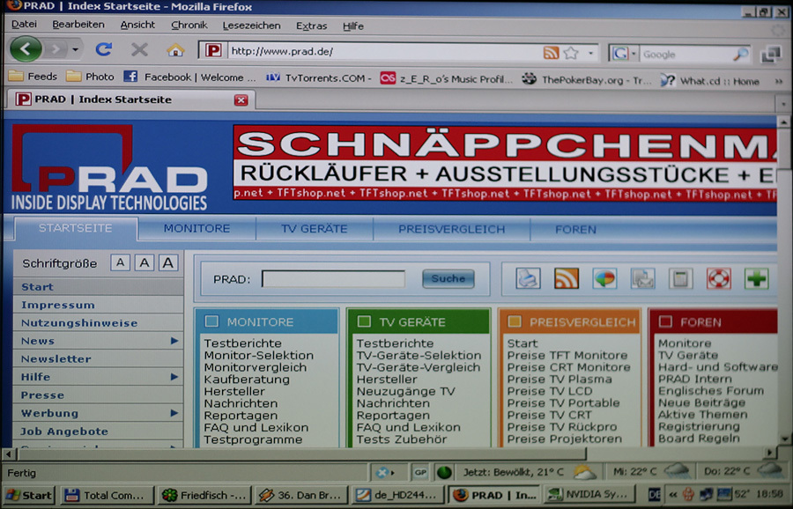
Task: Switch to the FOREN site tab
Action: [x=575, y=230]
